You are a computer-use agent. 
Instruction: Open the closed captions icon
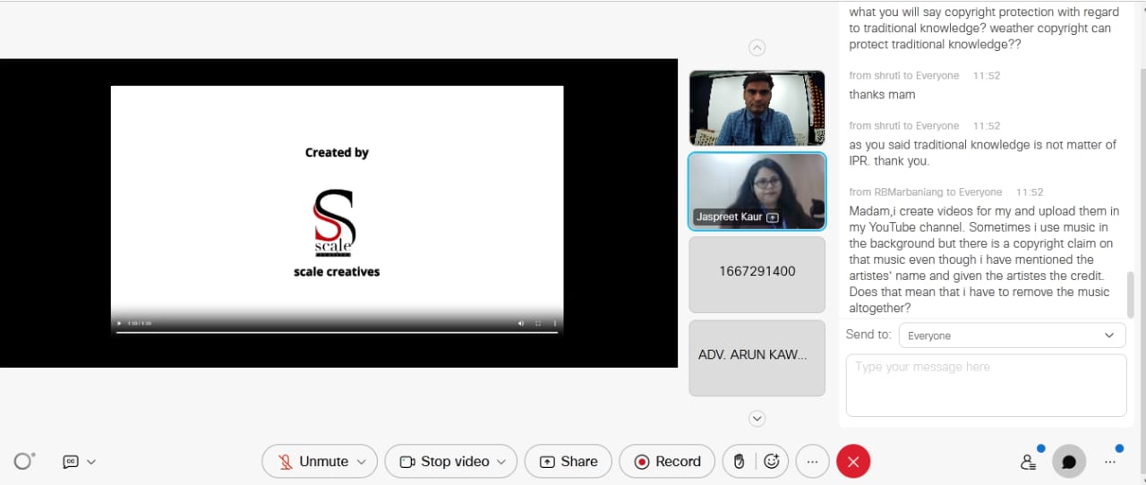click(x=71, y=462)
